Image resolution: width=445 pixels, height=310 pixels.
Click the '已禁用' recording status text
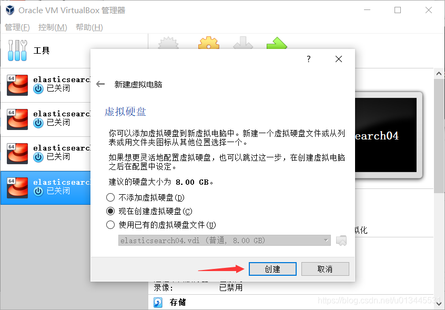coord(231,287)
